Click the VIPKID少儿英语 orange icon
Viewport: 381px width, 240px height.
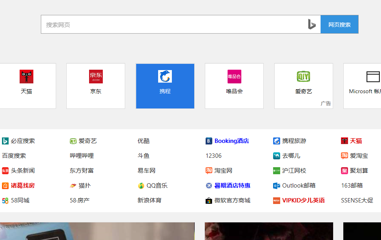click(277, 200)
